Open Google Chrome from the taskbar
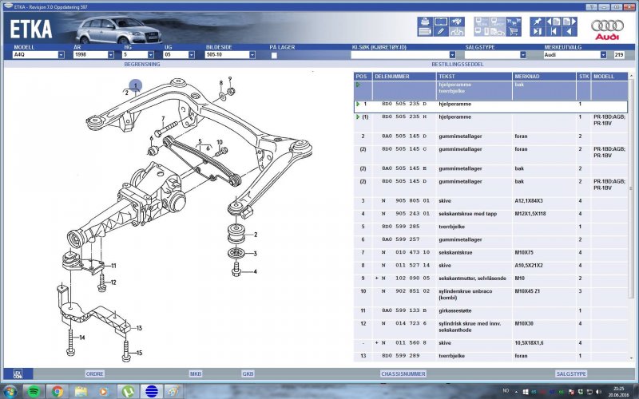 tap(58, 391)
